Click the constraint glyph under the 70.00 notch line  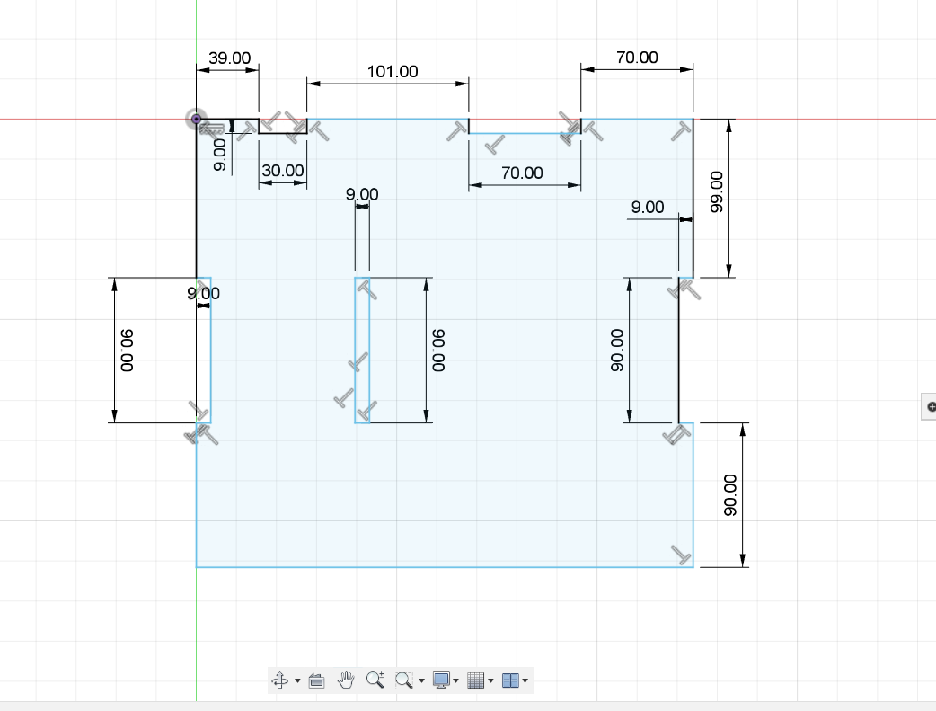[x=494, y=144]
